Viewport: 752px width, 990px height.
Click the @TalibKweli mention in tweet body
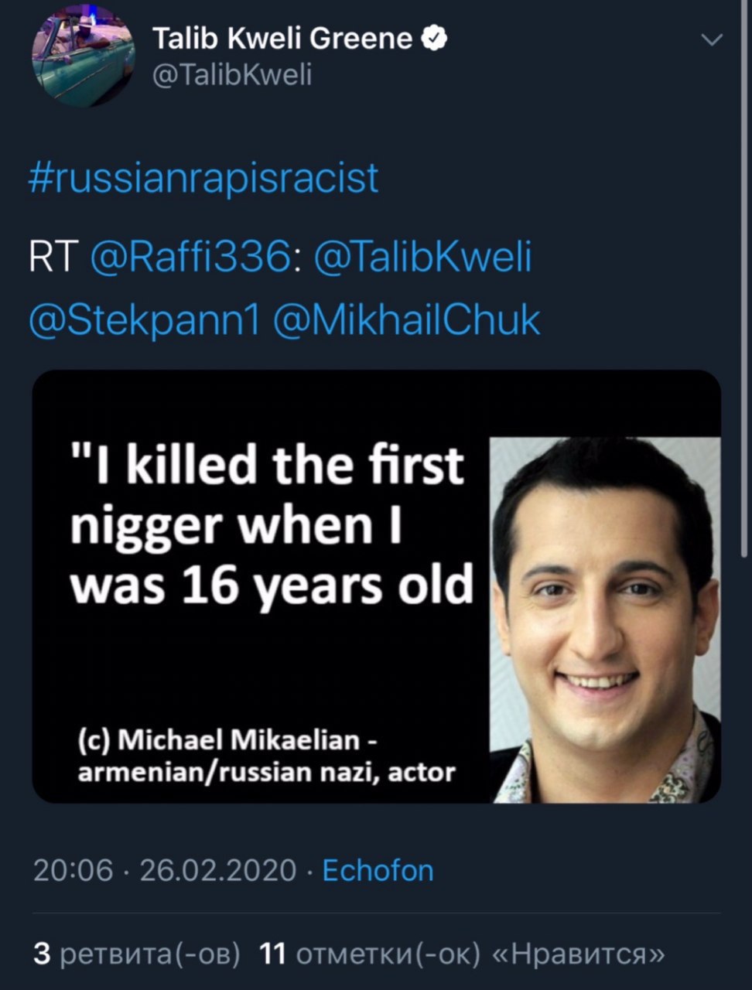422,258
